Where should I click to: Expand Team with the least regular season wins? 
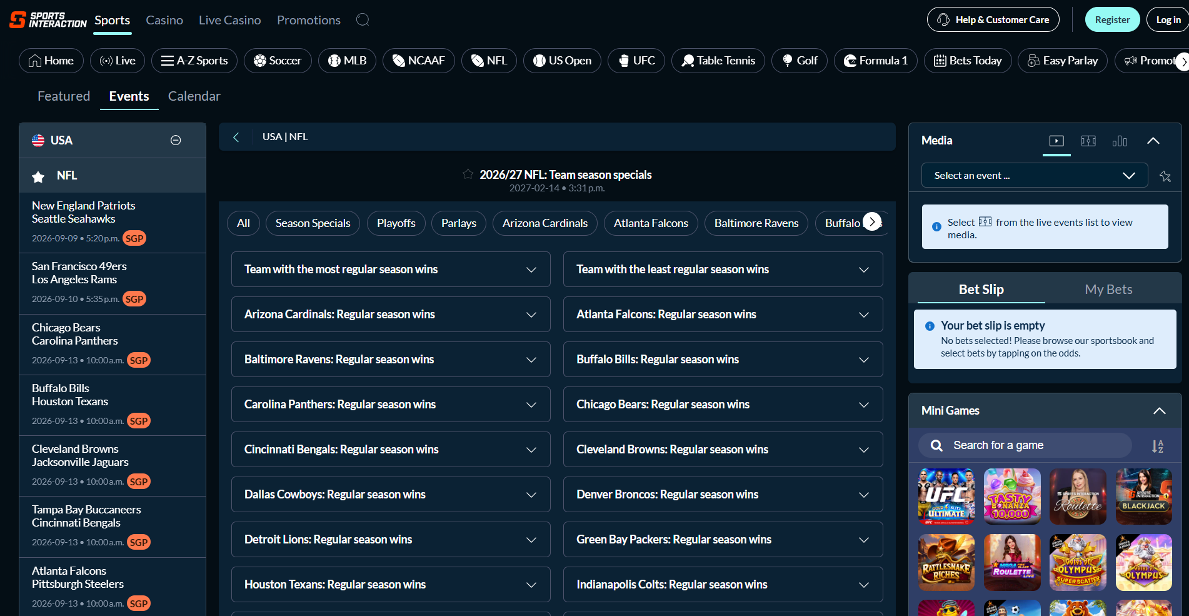pos(723,270)
